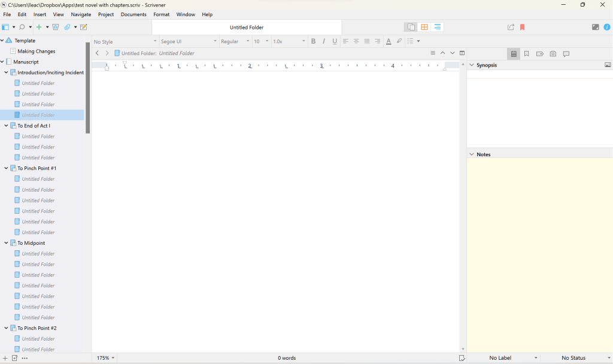
Task: Open the No Status dropdown
Action: pyautogui.click(x=576, y=358)
